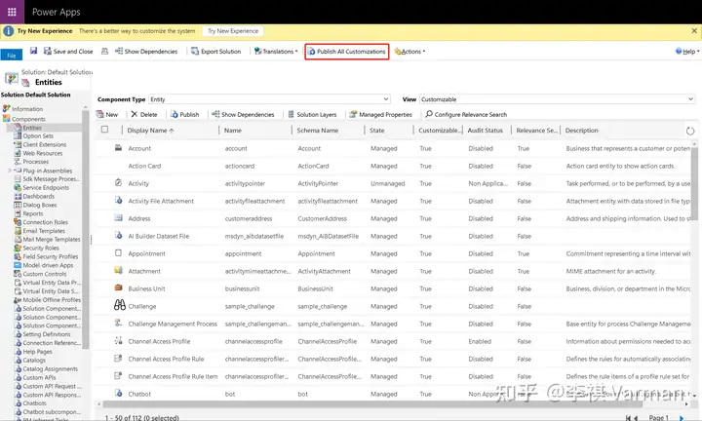Click the Activity File Attachment row icon

pos(118,200)
